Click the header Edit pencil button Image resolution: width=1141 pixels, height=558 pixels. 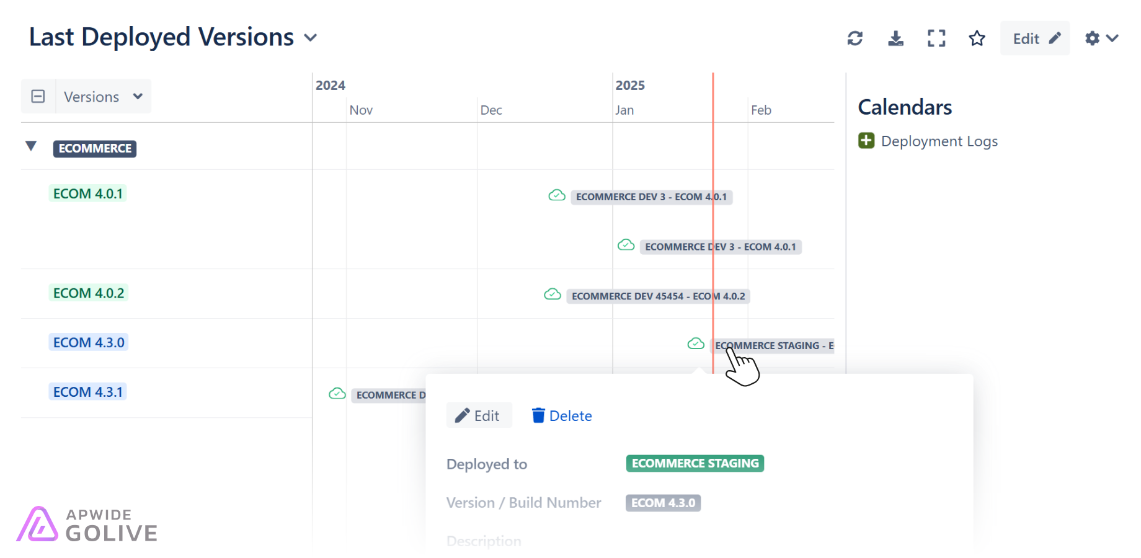(x=1035, y=38)
